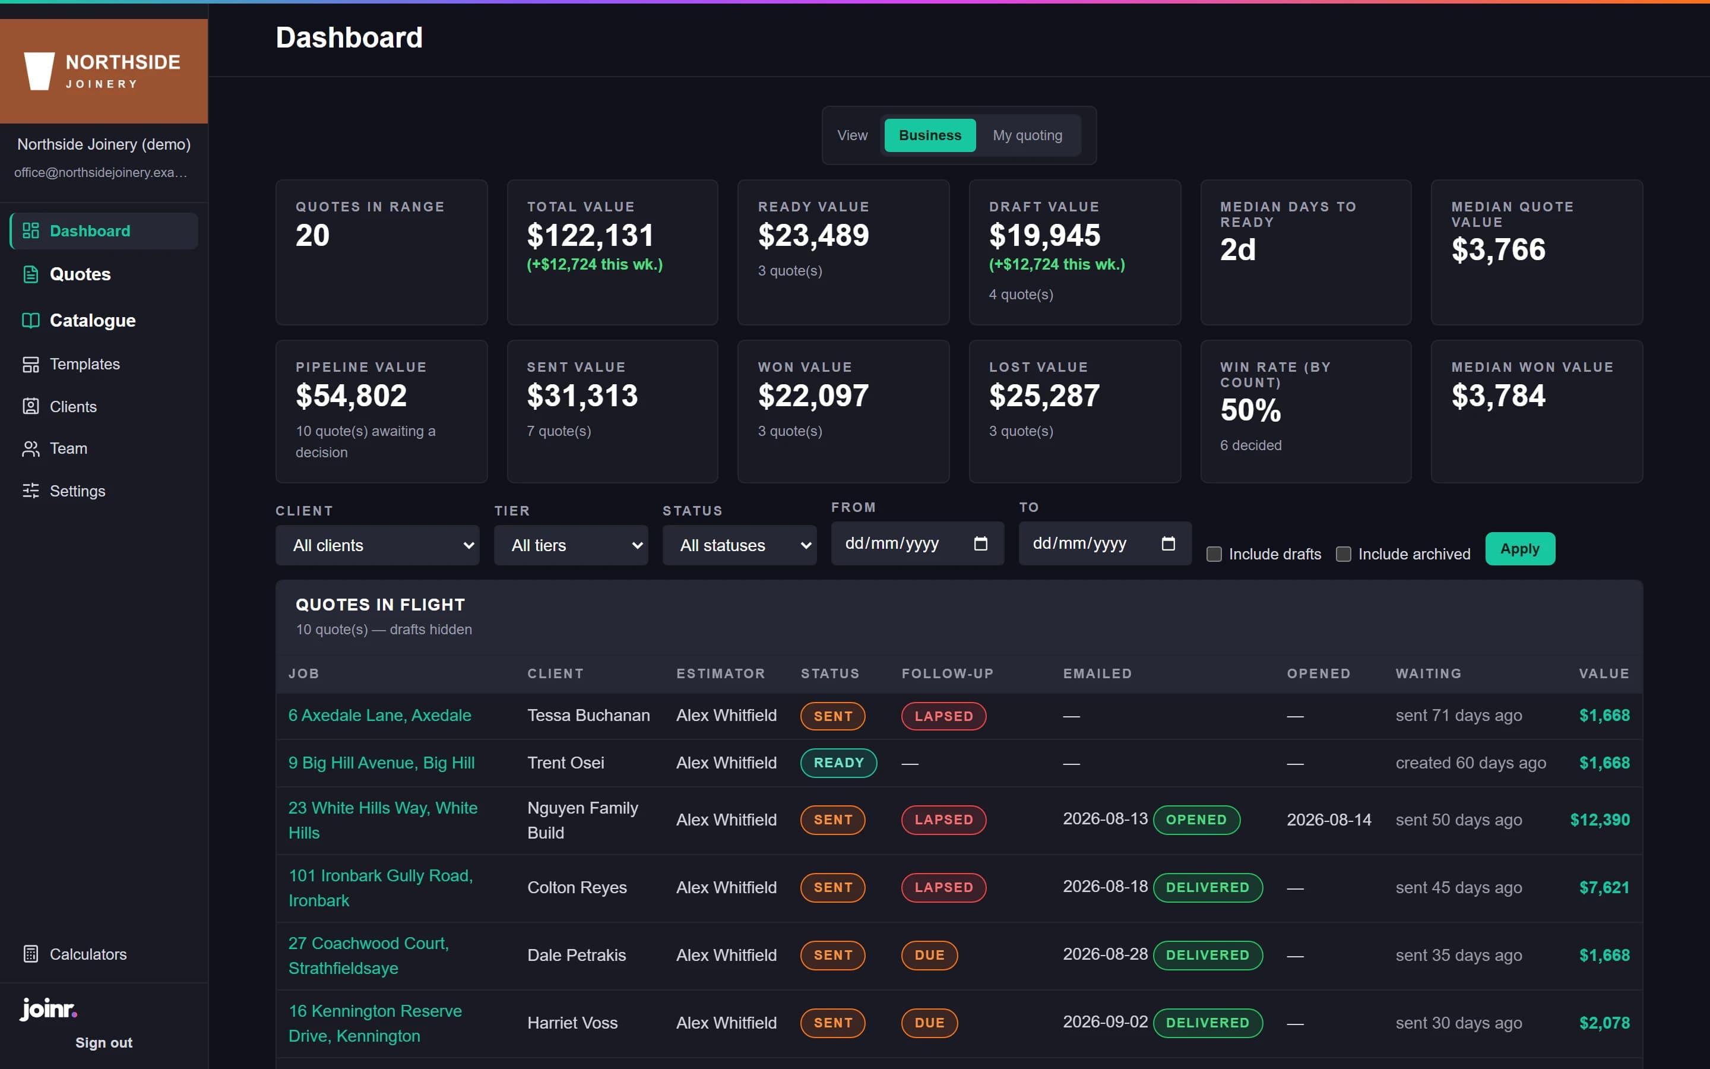
Task: Click the Quotes document icon
Action: point(30,274)
